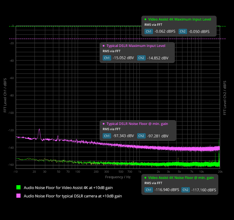
Task: Click green dot before Video Assist 4K Maximum Input Level
Action: point(145,19)
